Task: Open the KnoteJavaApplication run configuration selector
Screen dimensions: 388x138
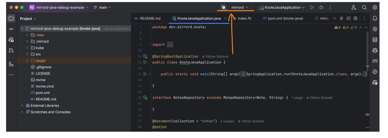Action: pos(282,7)
